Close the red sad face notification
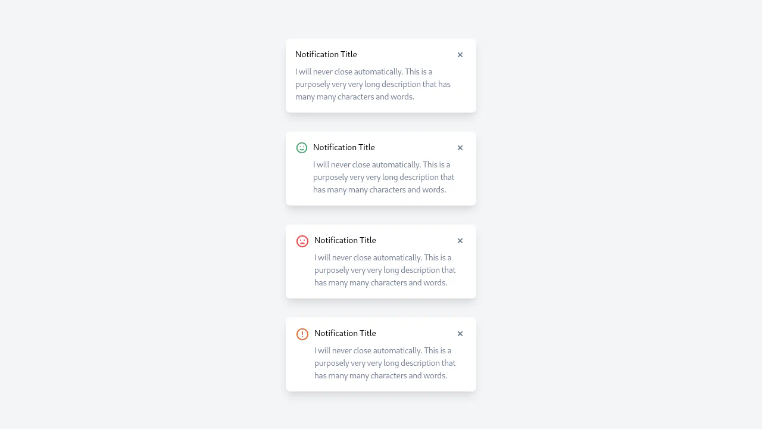Viewport: 762px width, 429px height. tap(460, 241)
